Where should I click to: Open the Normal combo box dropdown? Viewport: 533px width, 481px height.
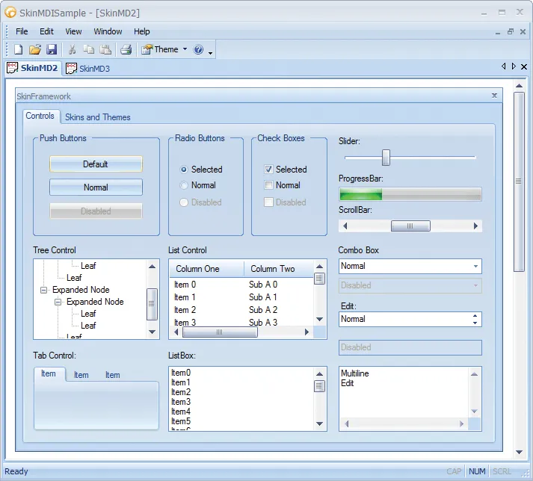coord(475,267)
